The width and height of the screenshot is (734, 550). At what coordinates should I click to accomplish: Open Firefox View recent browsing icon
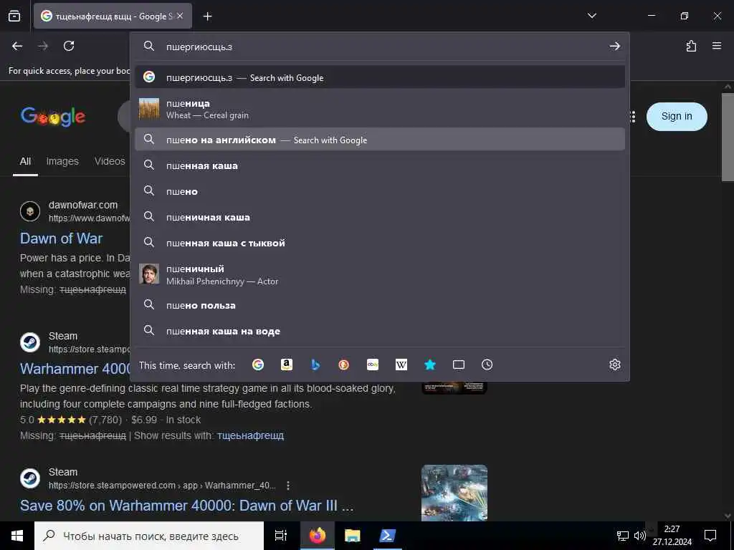pos(14,16)
